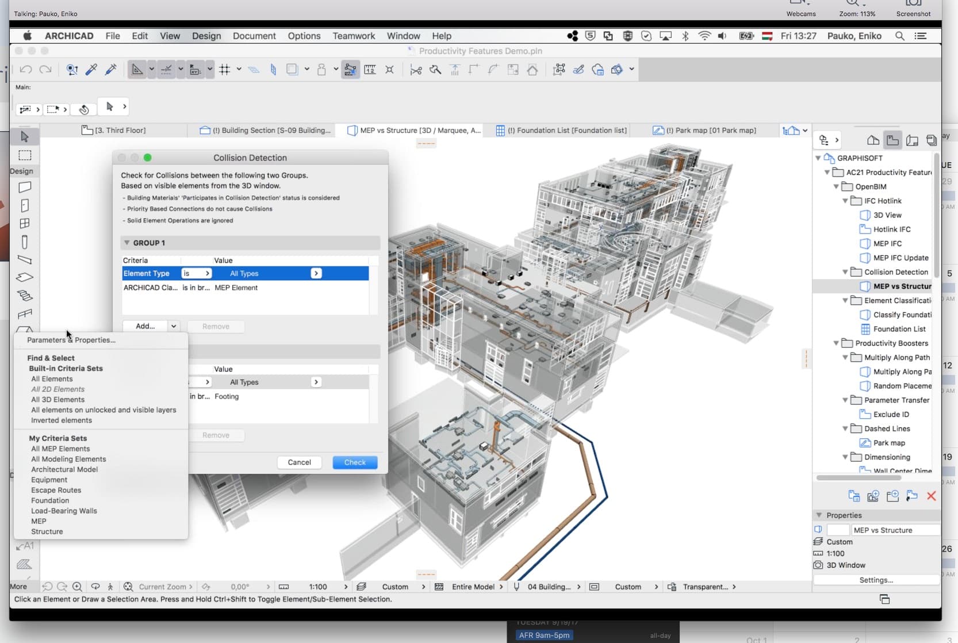Click the Navigator horizontal scrollbar
This screenshot has width=958, height=643.
pyautogui.click(x=859, y=477)
